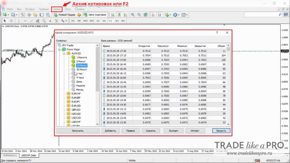This screenshot has width=290, height=163.
Task: Switch timeframe to W1
Action: point(117,21)
